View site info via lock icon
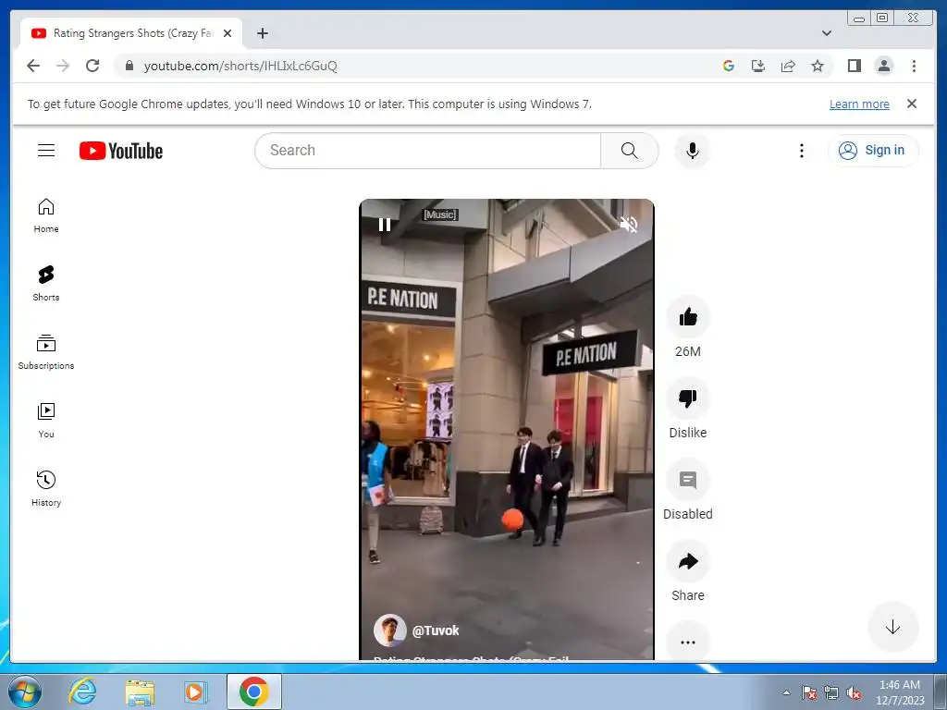 tap(129, 66)
